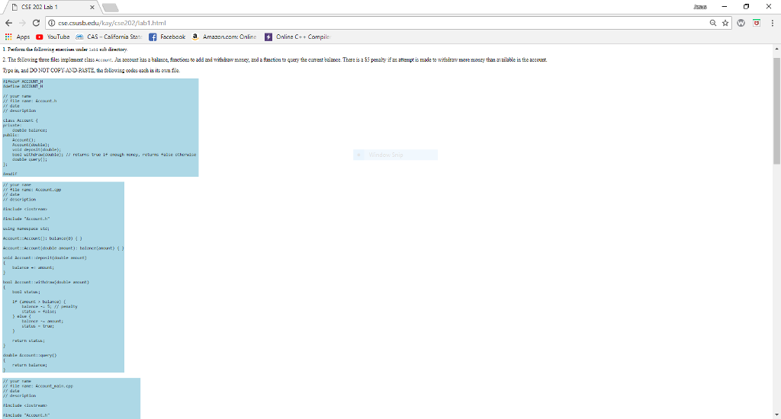This screenshot has width=781, height=419.
Task: Click the '#define ACCOUNT_H' code line
Action: [x=23, y=87]
